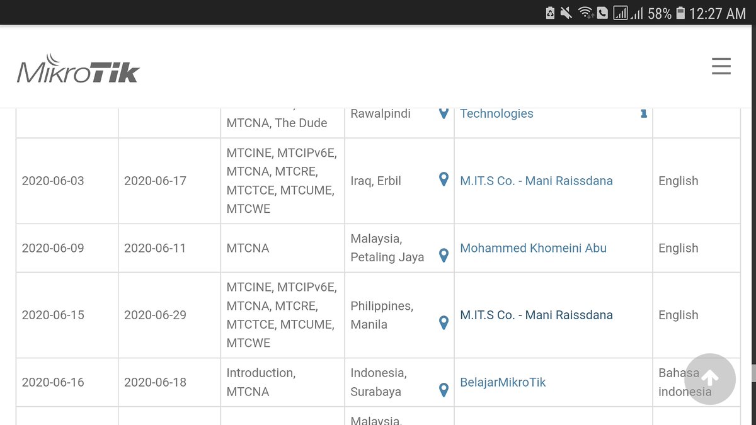Screen dimensions: 756x425
Task: Select English language in Iraq row
Action: (678, 181)
